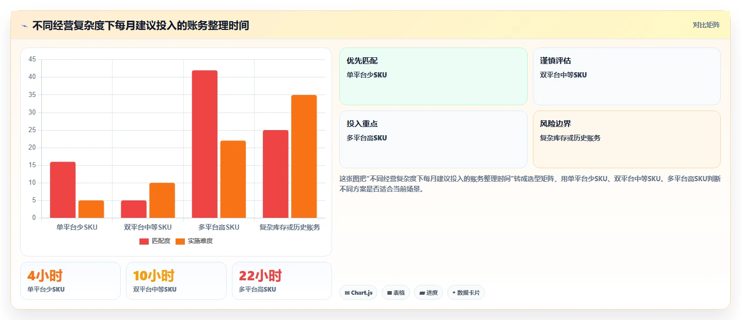Click the x-axis label 多平台高SKU

[x=219, y=227]
